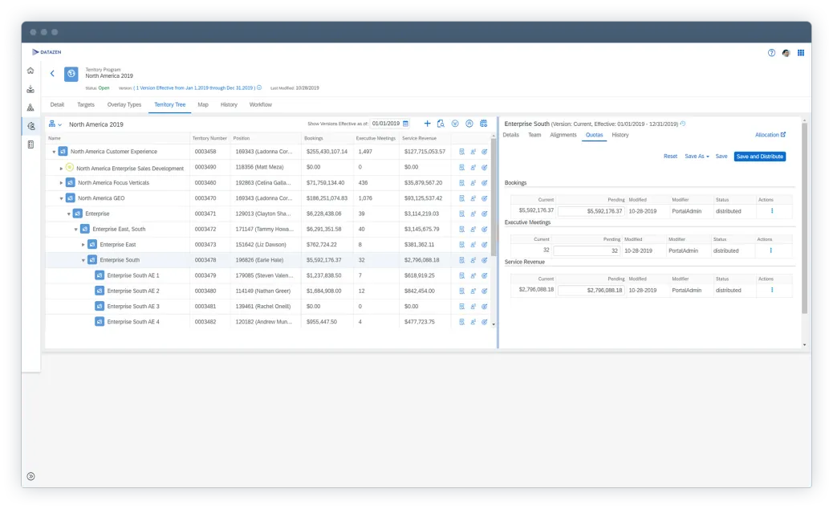Viewport: 833px width, 509px height.
Task: Open the Map tab
Action: tap(203, 104)
